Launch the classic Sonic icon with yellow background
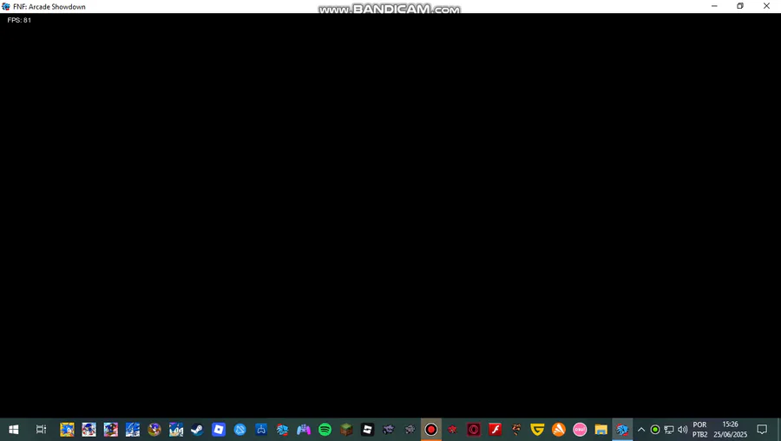Viewport: 781px width, 441px height. (67, 429)
